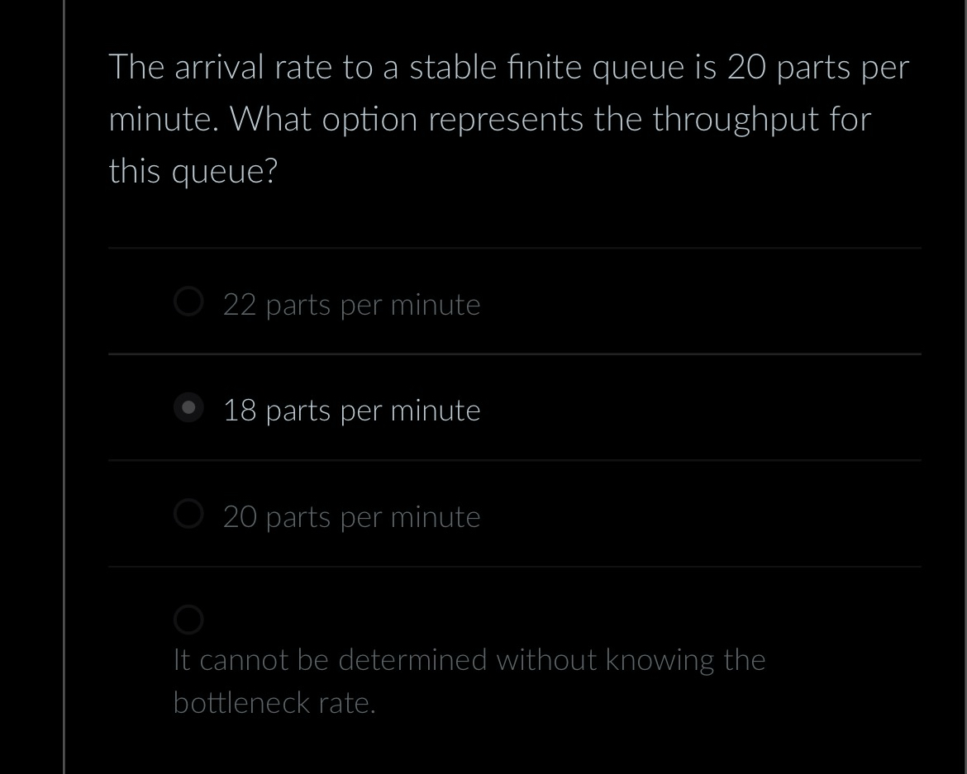Screen dimensions: 967x774
Task: Deselect the currently filled radio button
Action: pyautogui.click(x=188, y=406)
